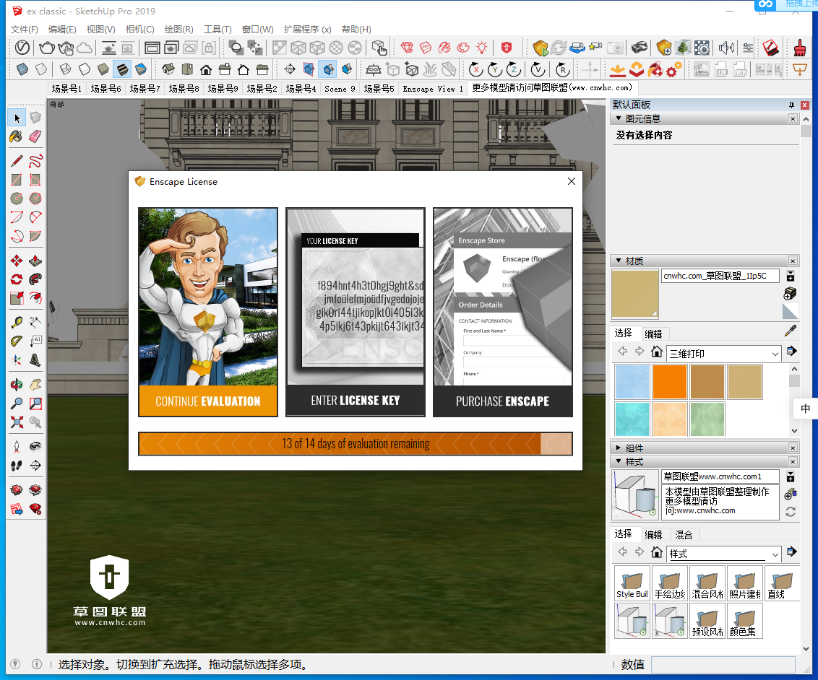
Task: Select the Circle drawing tool
Action: [17, 199]
